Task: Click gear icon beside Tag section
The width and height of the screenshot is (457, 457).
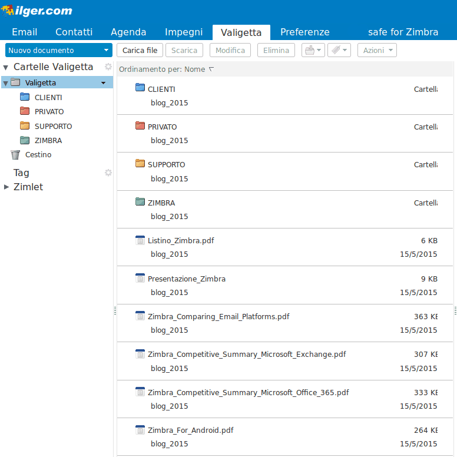Action: (x=108, y=173)
